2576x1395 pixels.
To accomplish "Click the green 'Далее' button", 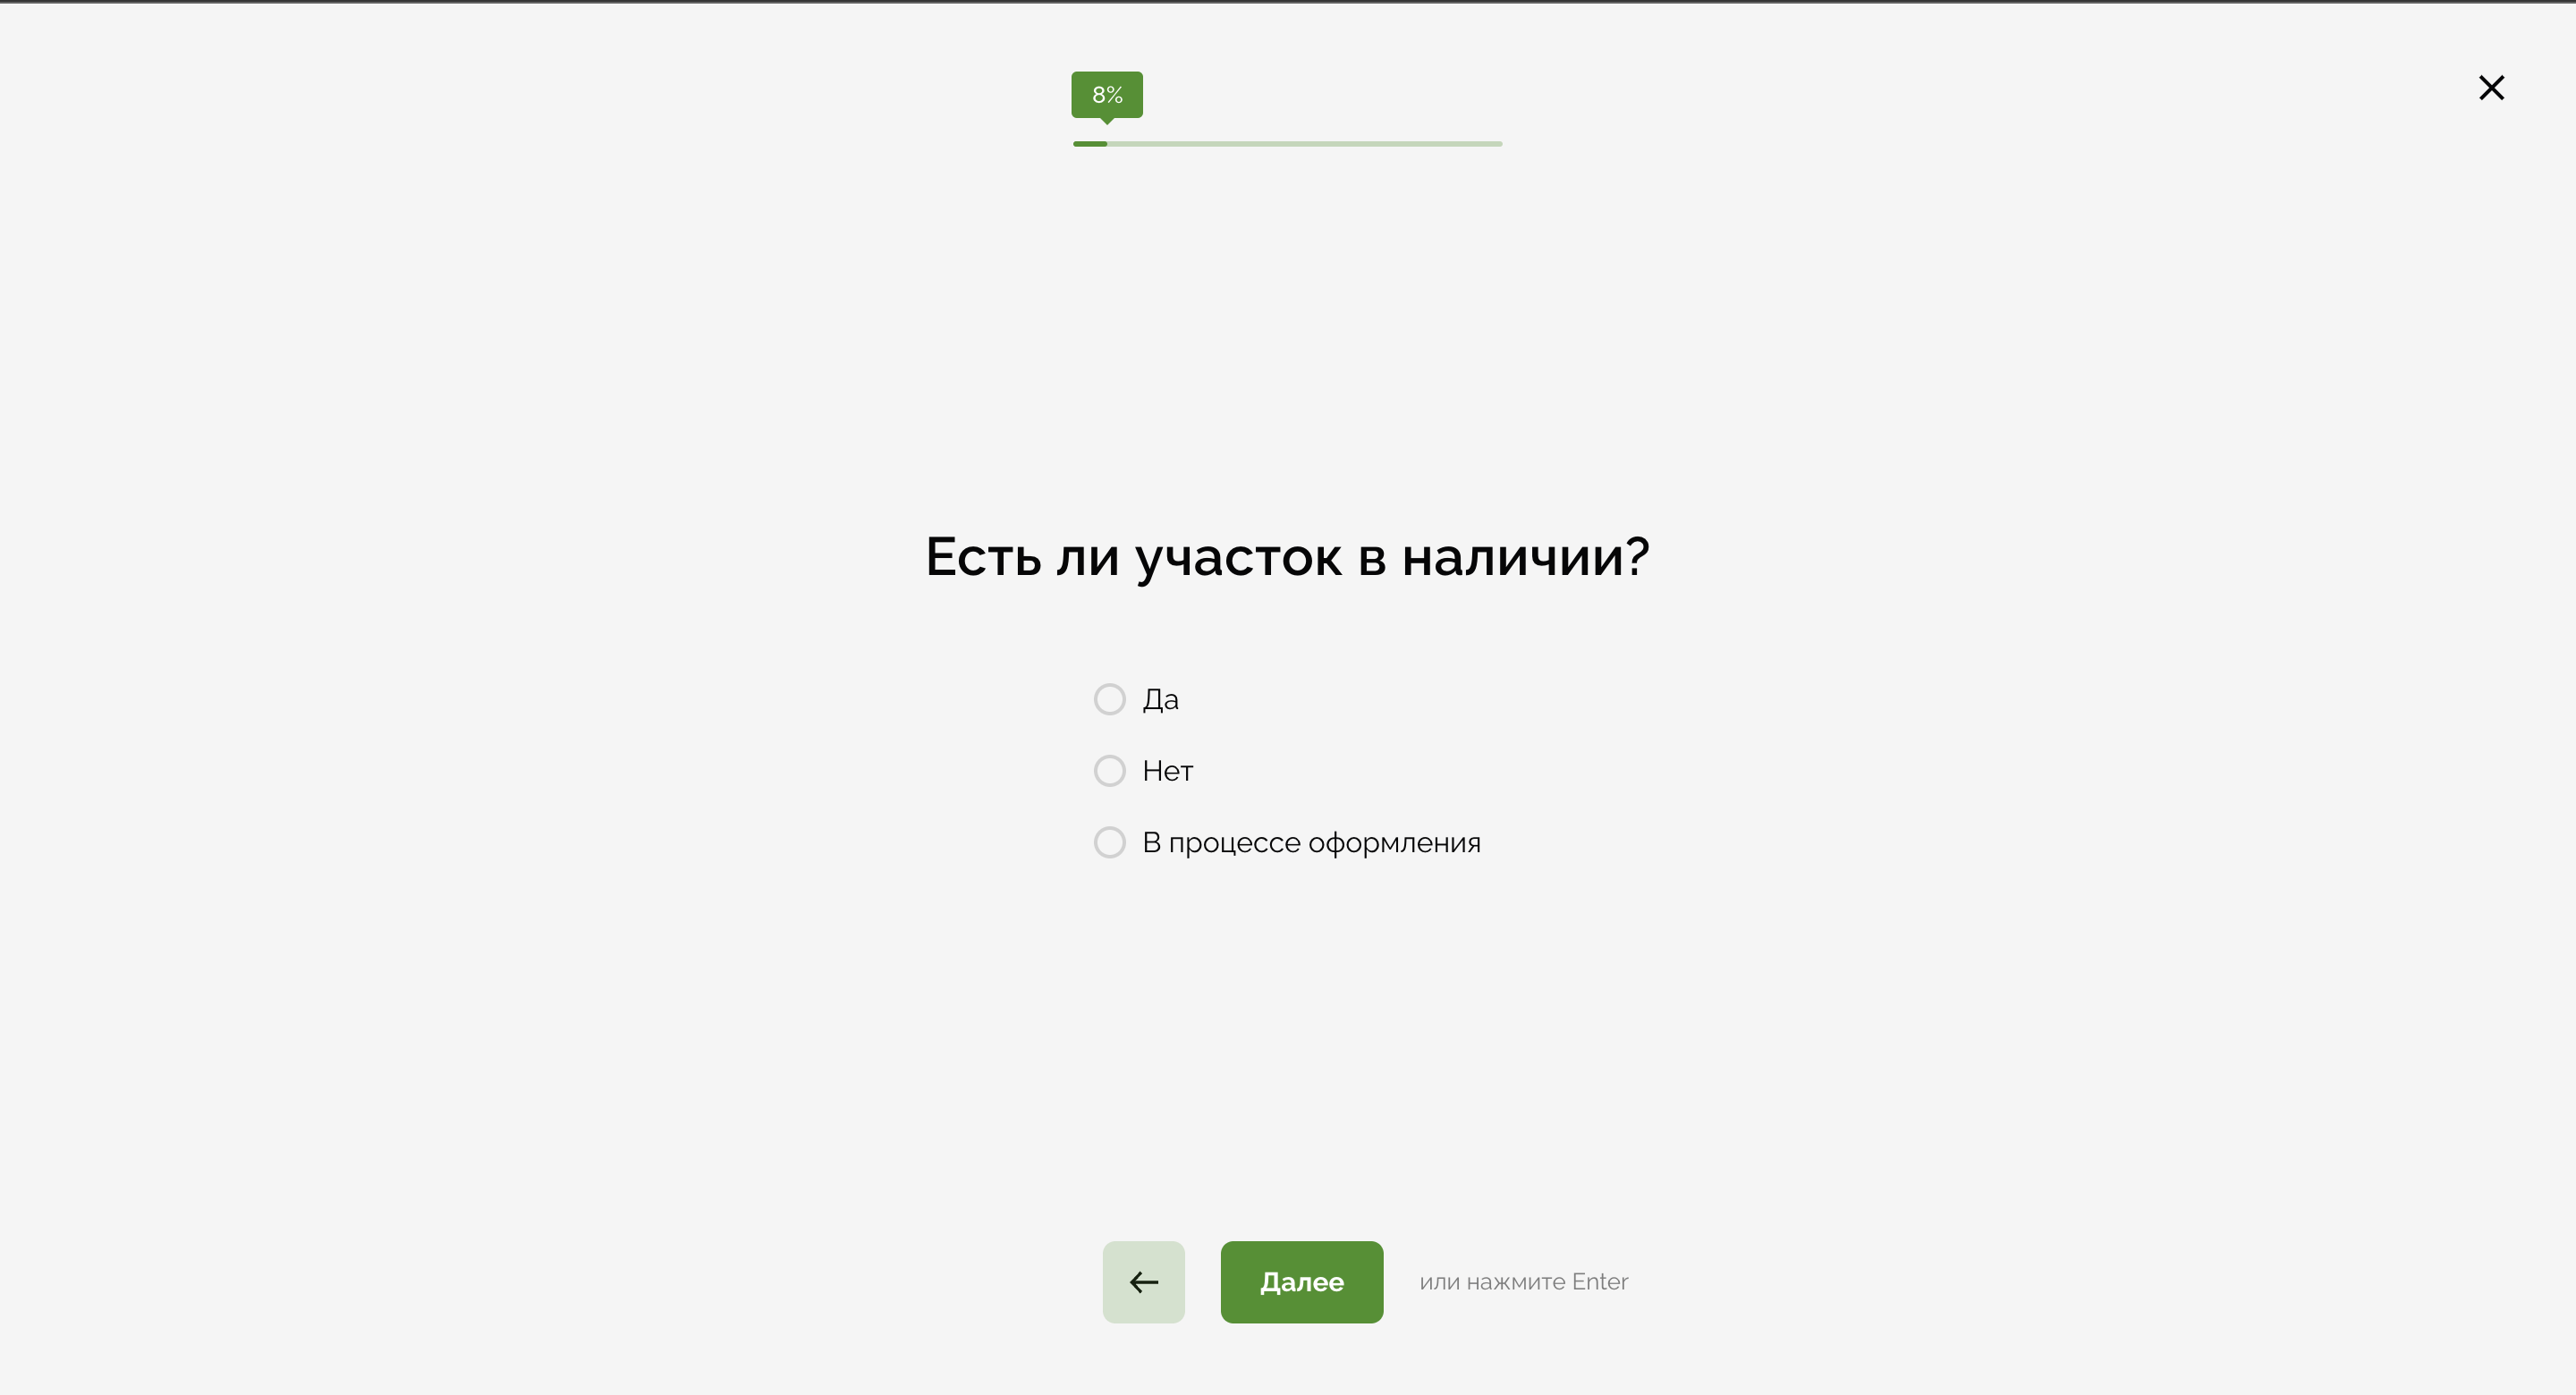I will click(x=1301, y=1282).
